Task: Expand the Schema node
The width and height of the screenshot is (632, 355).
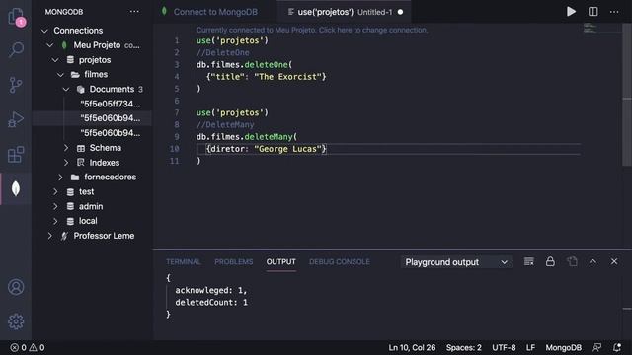Action: click(66, 148)
